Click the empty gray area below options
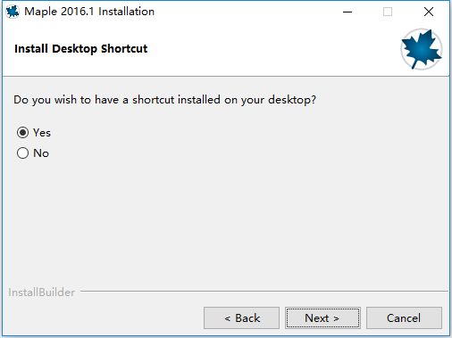Image resolution: width=452 pixels, height=338 pixels. click(x=226, y=223)
